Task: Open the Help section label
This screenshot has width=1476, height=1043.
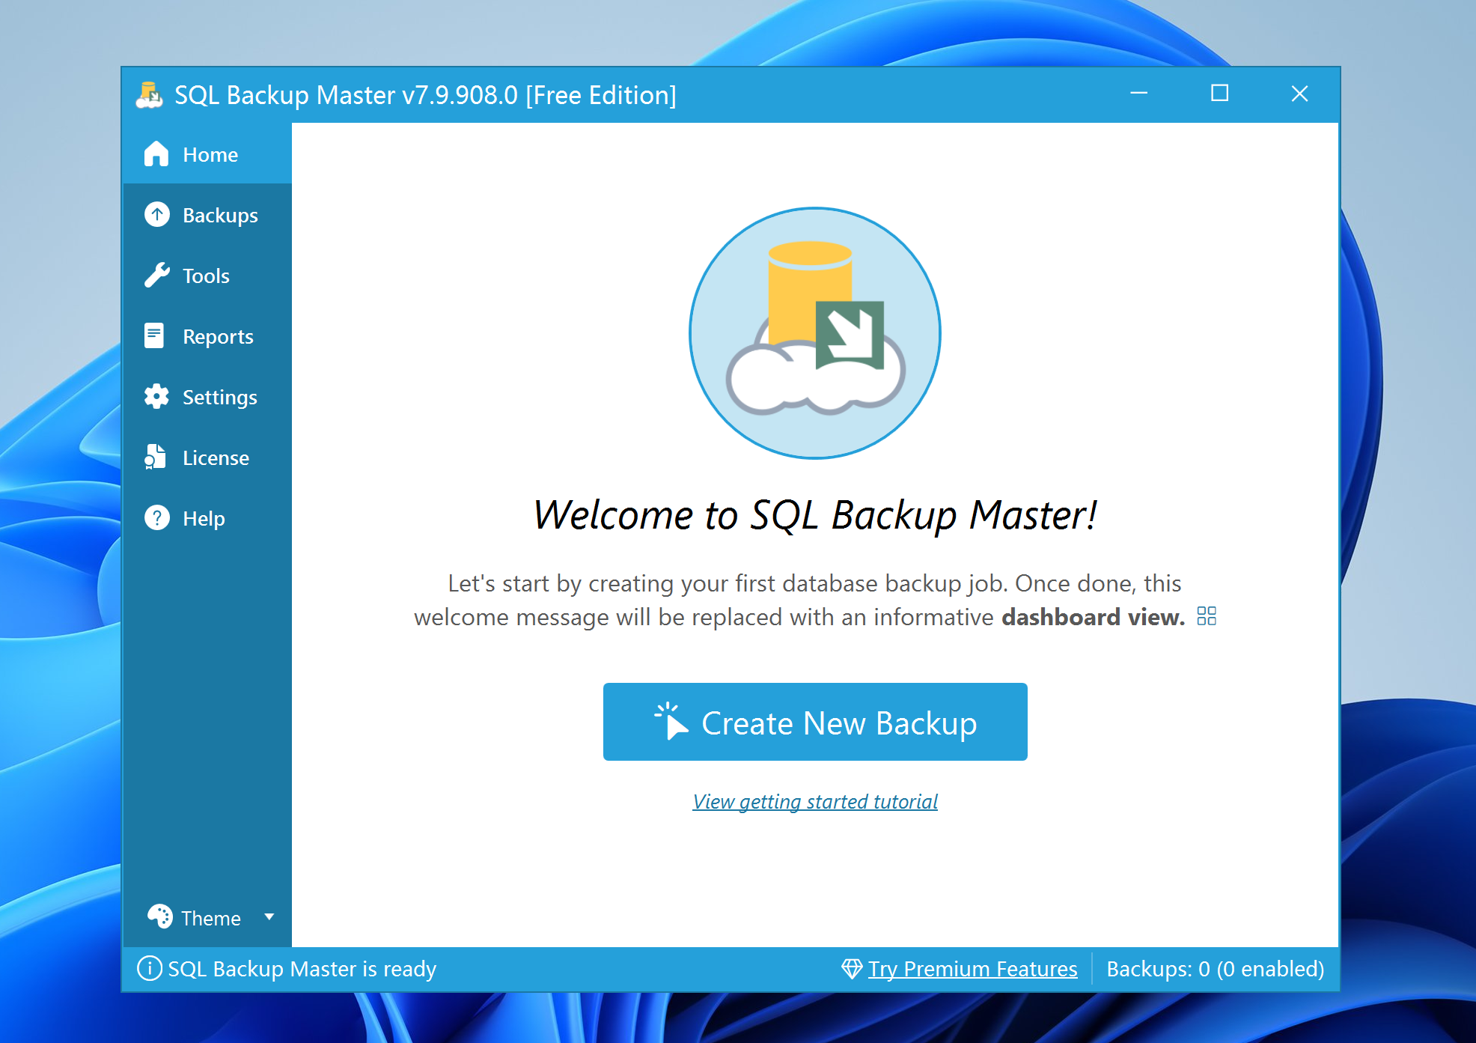Action: (204, 518)
